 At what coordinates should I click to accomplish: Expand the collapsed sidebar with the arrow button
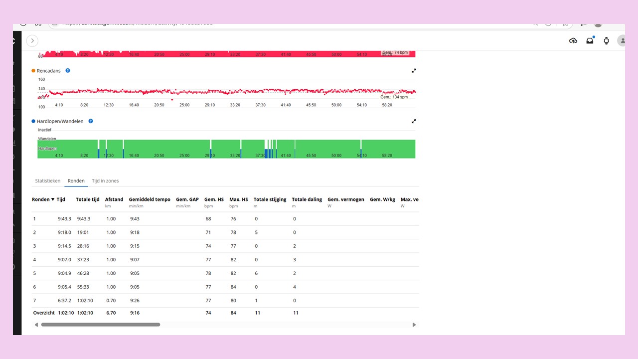pos(32,41)
